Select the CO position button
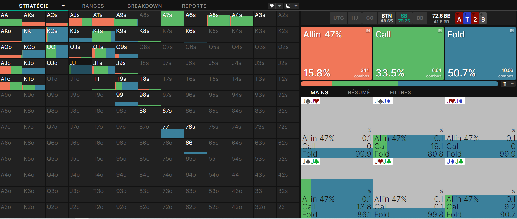The width and height of the screenshot is (517, 219). point(370,18)
